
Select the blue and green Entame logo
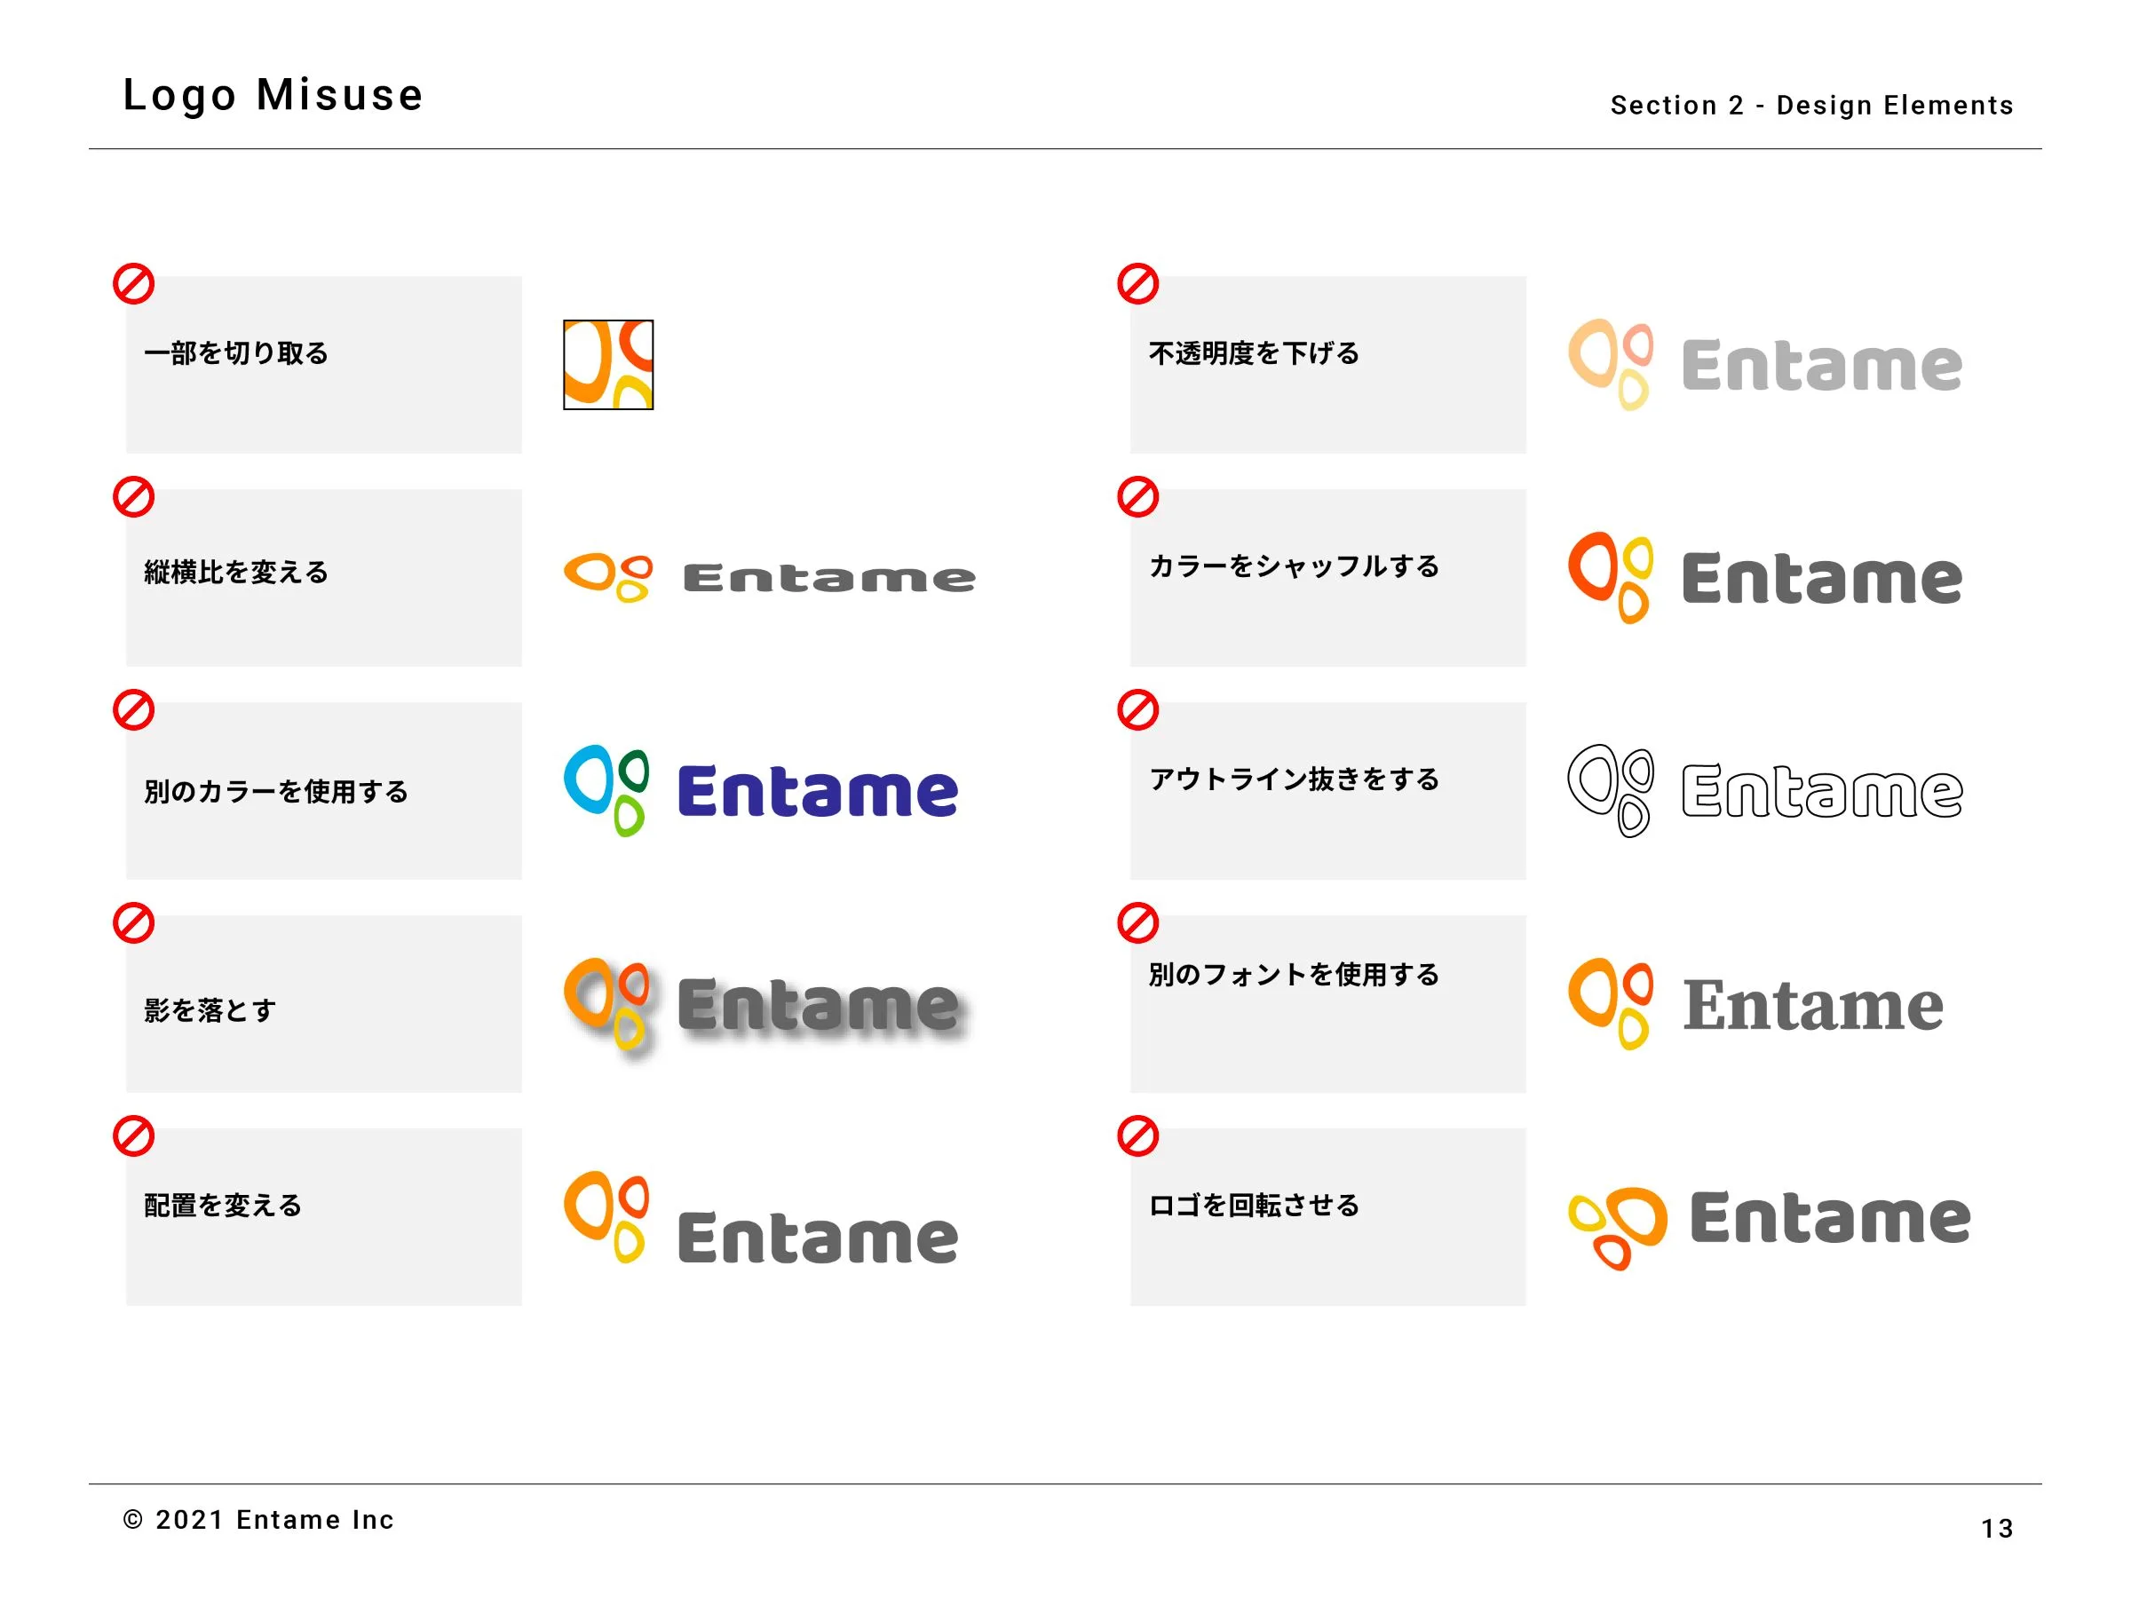(761, 791)
